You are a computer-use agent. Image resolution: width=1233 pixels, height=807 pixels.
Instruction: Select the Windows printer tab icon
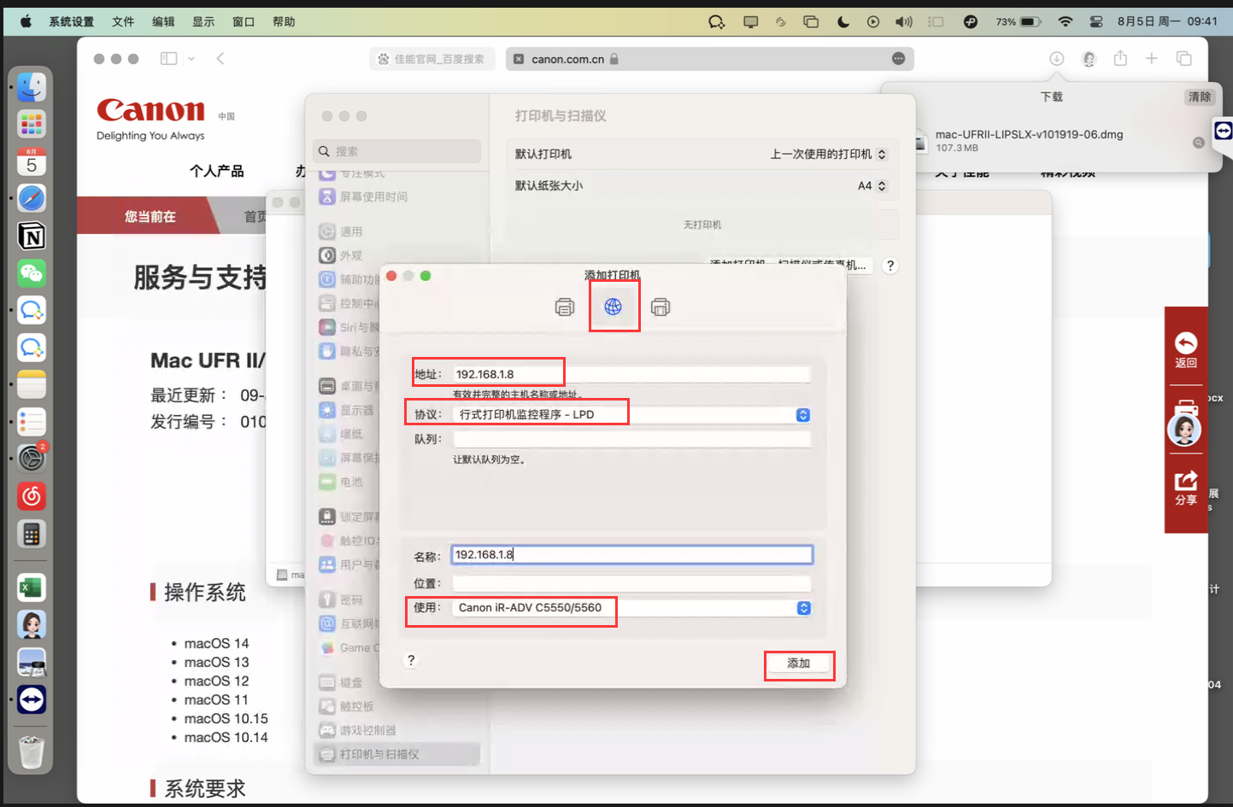(661, 307)
